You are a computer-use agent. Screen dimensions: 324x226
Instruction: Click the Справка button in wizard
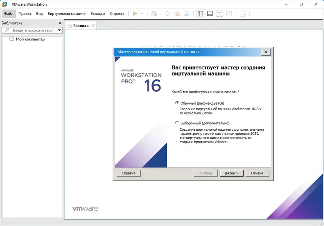128,173
